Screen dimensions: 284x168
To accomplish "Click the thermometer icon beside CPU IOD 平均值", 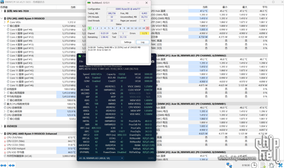I will point(5,152).
